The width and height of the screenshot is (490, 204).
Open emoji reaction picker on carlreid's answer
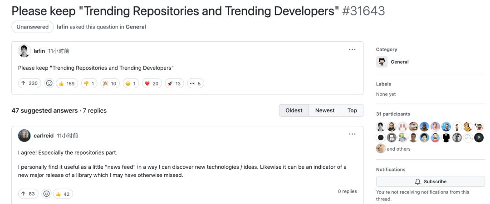tap(47, 194)
